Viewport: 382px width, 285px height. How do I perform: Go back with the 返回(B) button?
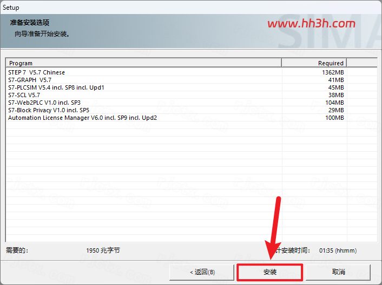click(x=202, y=272)
